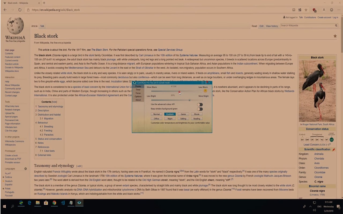Click Random article in sidebar

point(12,64)
